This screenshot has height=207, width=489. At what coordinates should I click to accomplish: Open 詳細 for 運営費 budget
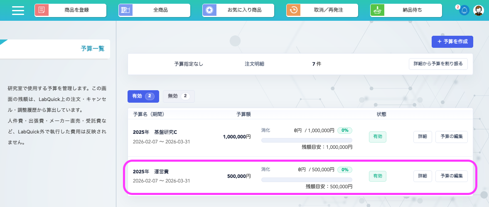[x=423, y=176]
